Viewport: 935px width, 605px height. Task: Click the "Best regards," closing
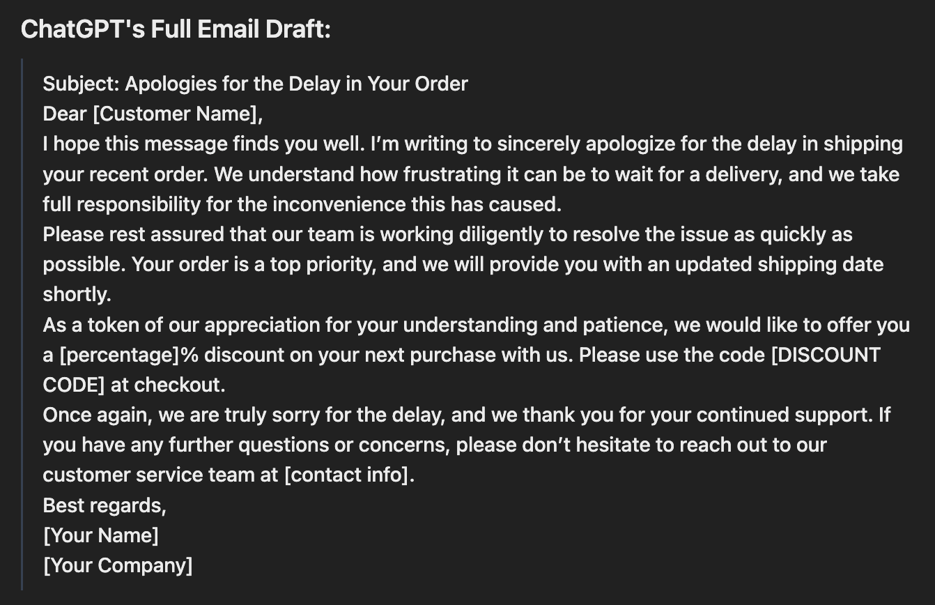click(105, 505)
